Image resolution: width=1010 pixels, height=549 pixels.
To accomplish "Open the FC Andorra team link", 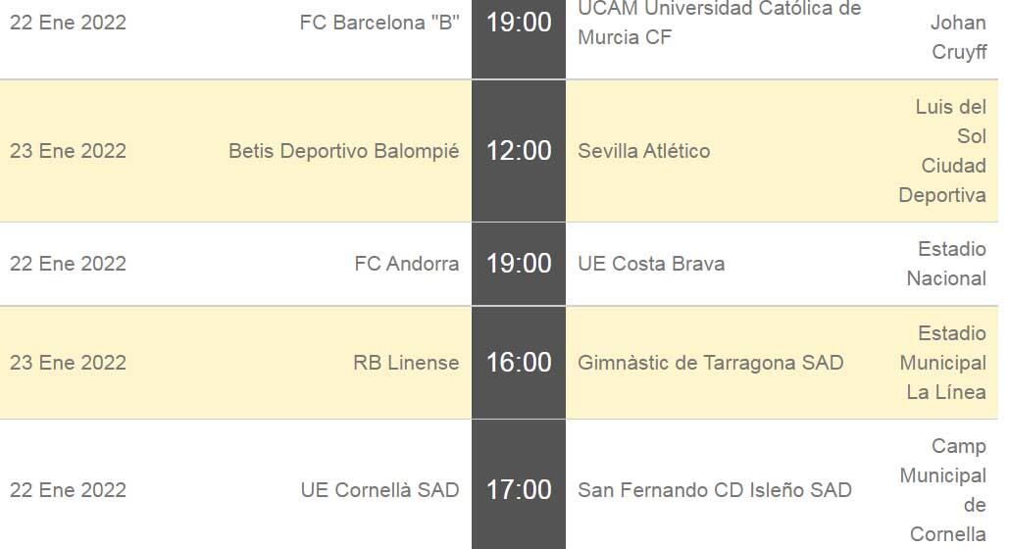I will (407, 264).
